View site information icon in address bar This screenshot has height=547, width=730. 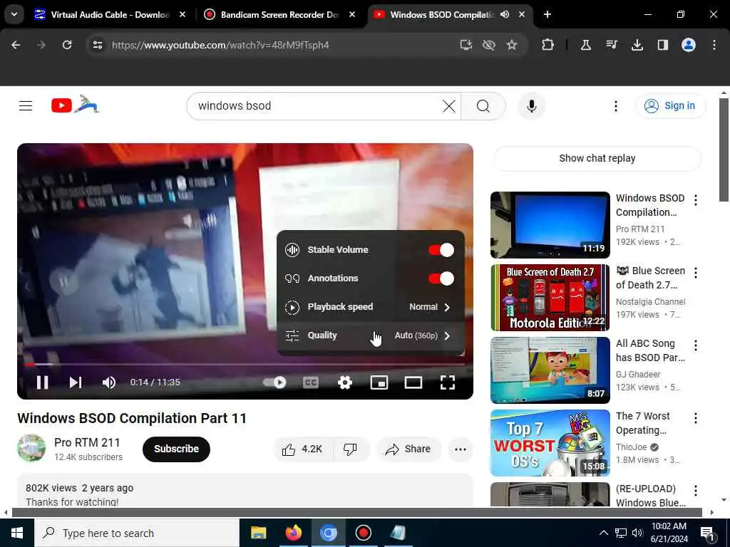click(x=97, y=45)
